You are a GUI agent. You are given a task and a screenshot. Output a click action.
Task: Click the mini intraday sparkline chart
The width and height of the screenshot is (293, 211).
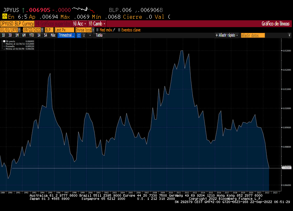[83, 9]
